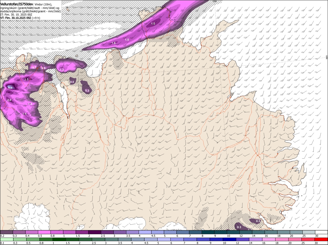Click the 12 label of the upper legend
The image size is (328, 245).
[241, 236]
